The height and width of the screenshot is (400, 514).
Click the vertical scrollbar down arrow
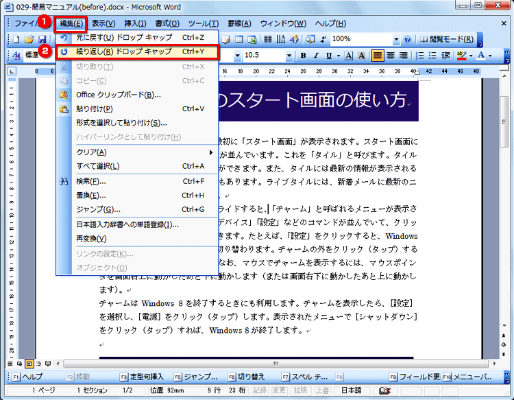[x=504, y=325]
